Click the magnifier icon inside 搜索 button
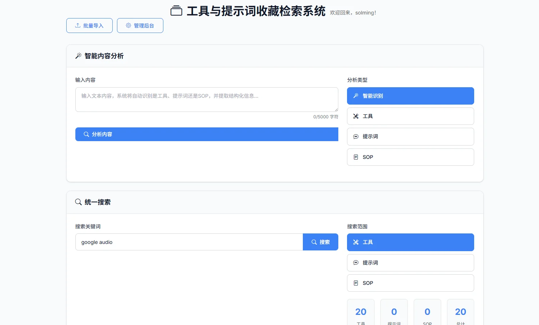Viewport: 539px width, 325px height. point(314,242)
